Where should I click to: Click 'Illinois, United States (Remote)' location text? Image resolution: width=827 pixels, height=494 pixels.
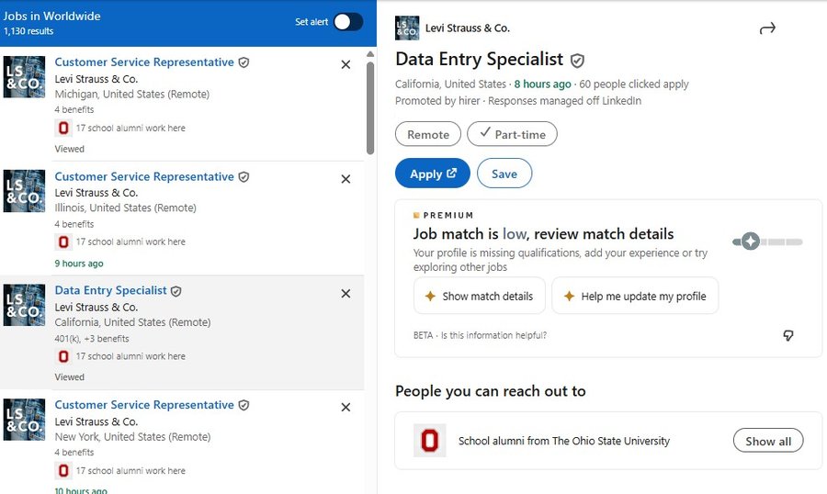pos(126,208)
